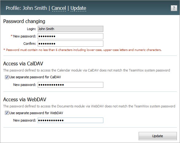180x143 pixels.
Task: Click the CalDAV password mismatch description
Action: pos(86,70)
